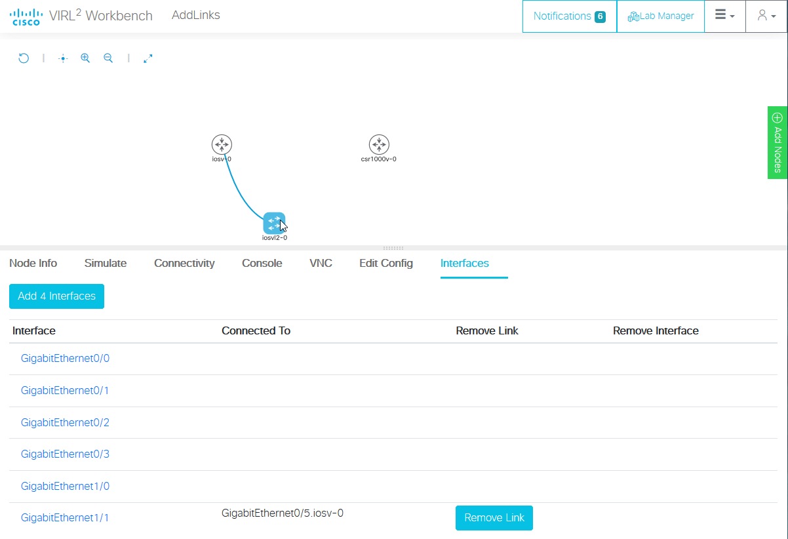The height and width of the screenshot is (539, 788).
Task: Select the center view crosshair icon
Action: pyautogui.click(x=62, y=58)
